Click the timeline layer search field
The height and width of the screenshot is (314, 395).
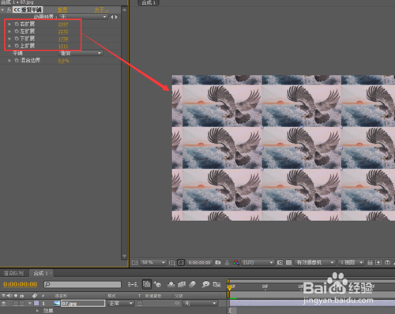(x=82, y=285)
